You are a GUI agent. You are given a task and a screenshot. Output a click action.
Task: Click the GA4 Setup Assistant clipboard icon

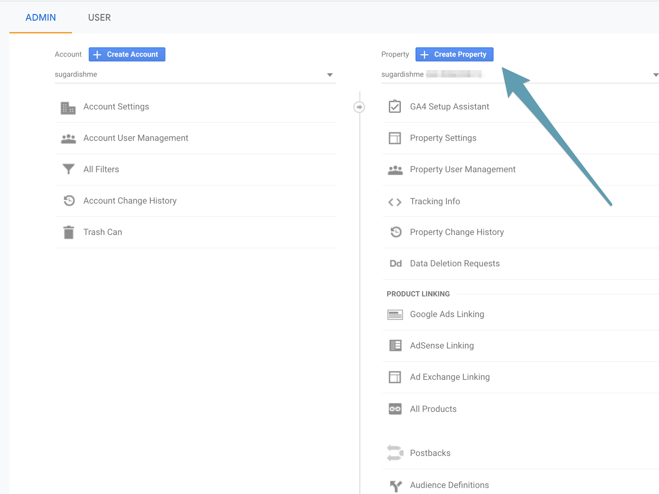(x=395, y=106)
